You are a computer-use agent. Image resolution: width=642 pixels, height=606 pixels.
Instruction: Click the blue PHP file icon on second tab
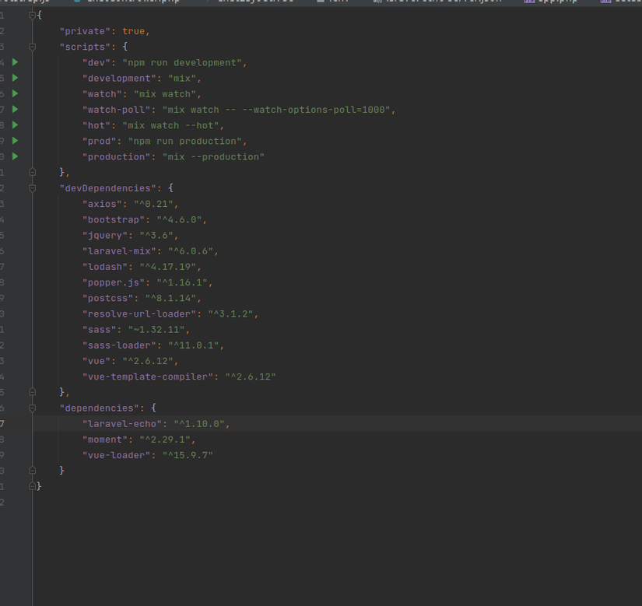76,2
